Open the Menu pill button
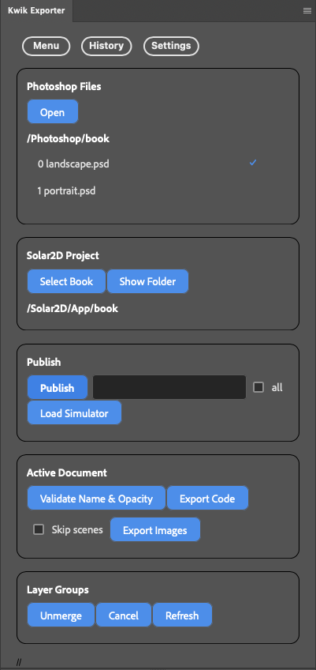 pos(46,46)
